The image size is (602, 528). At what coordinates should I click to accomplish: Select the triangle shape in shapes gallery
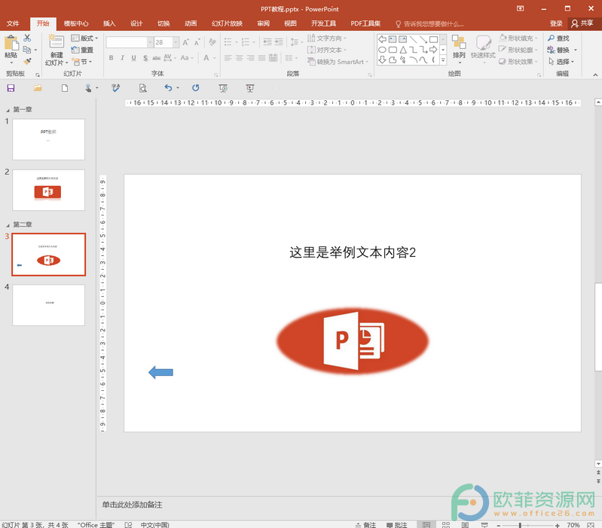click(x=403, y=50)
